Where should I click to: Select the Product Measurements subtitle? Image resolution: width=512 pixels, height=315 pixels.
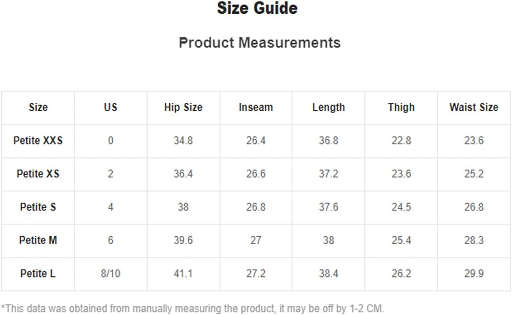260,42
